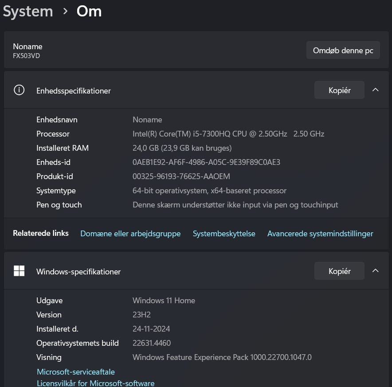
Task: Click the Windows-specifikationer header title
Action: click(x=78, y=271)
